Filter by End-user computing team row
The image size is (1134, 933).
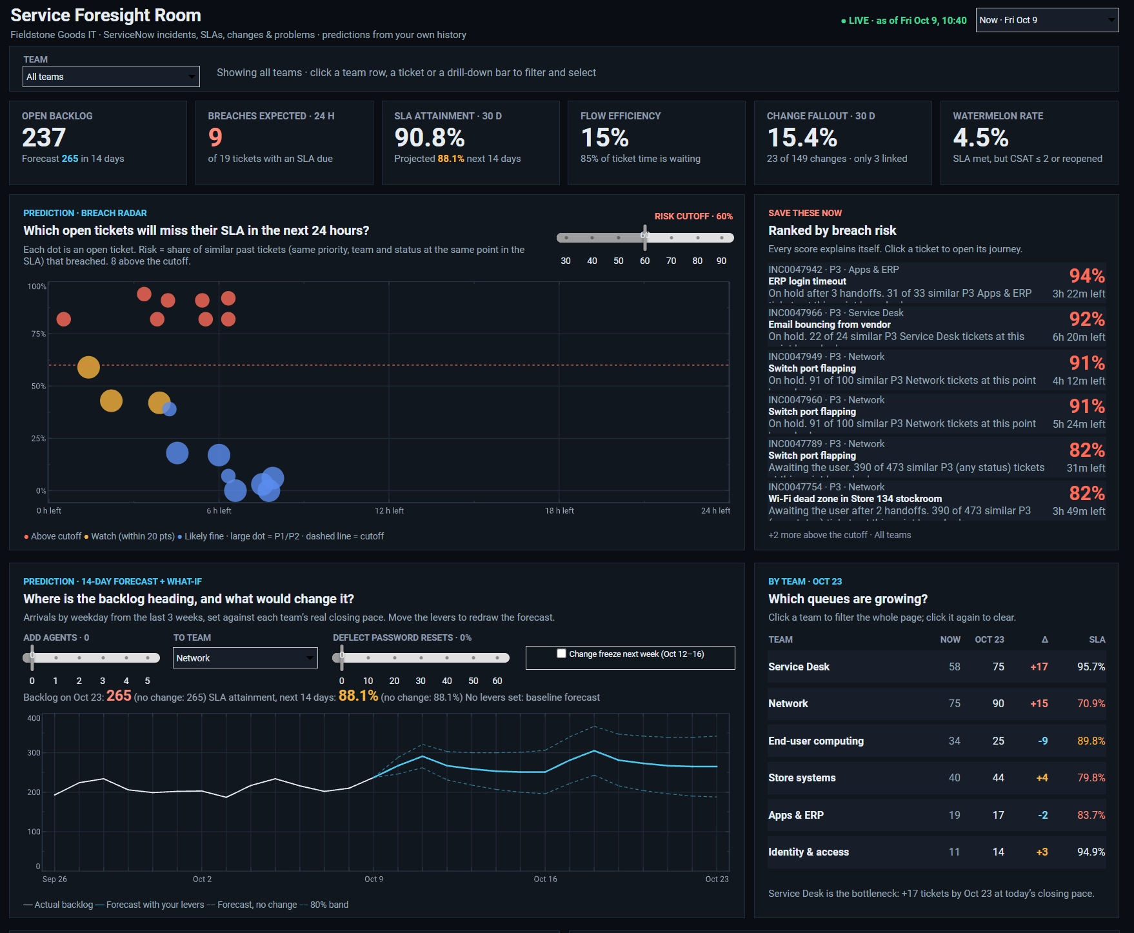tap(937, 741)
